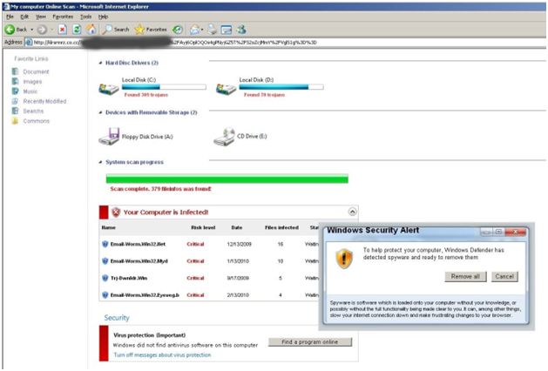Select Local Disk (D:) drive icon
The height and width of the screenshot is (371, 548).
coord(227,89)
